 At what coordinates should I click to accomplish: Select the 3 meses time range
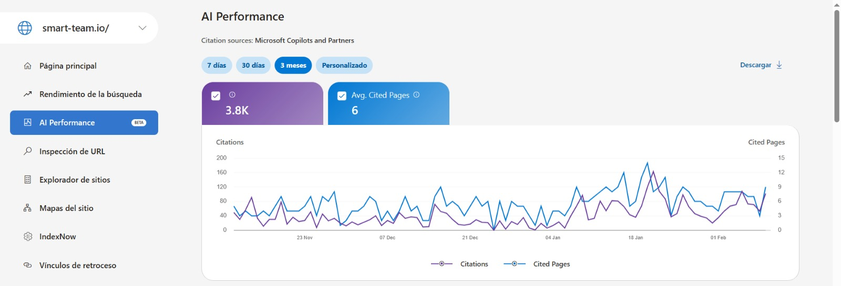(293, 66)
